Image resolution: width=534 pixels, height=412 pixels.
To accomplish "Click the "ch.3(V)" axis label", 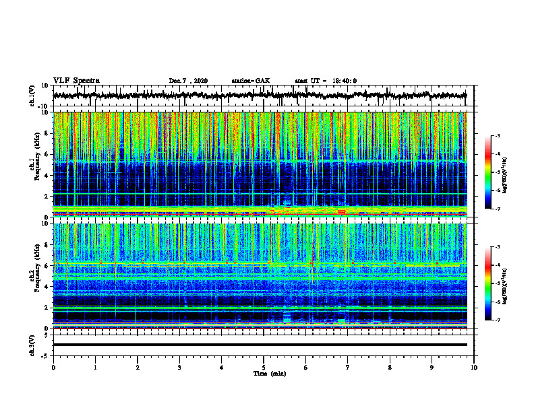I will [x=32, y=345].
